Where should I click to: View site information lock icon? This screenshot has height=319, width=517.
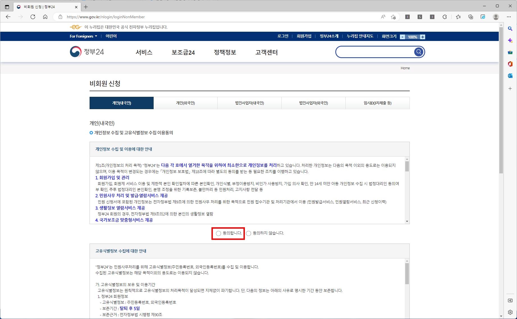[x=60, y=17]
